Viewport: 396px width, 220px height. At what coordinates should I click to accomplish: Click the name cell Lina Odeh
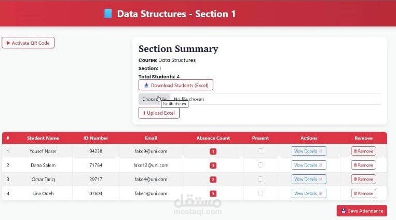pyautogui.click(x=43, y=194)
